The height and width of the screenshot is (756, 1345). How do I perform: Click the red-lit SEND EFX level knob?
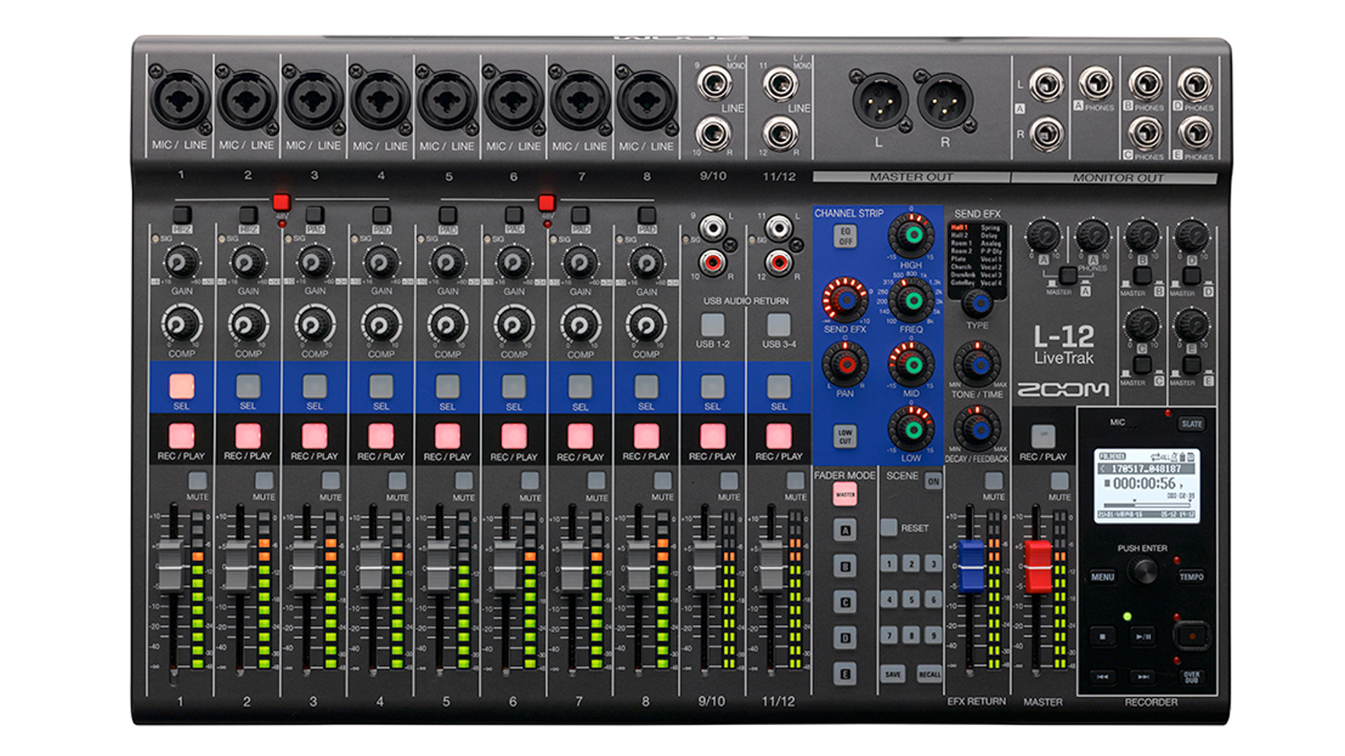click(x=845, y=299)
